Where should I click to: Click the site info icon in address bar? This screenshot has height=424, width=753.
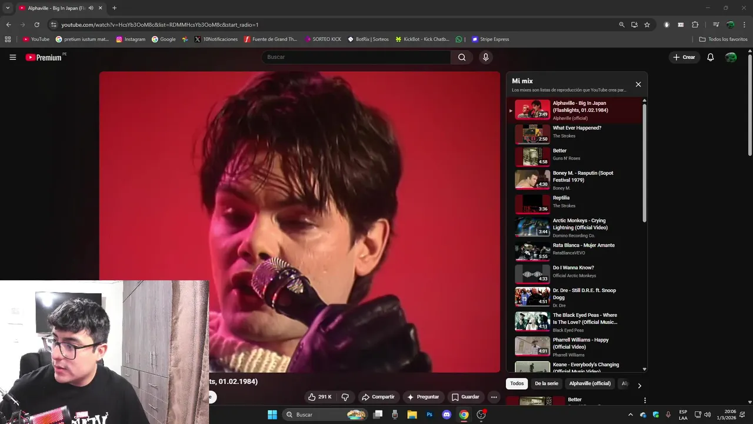[x=54, y=25]
